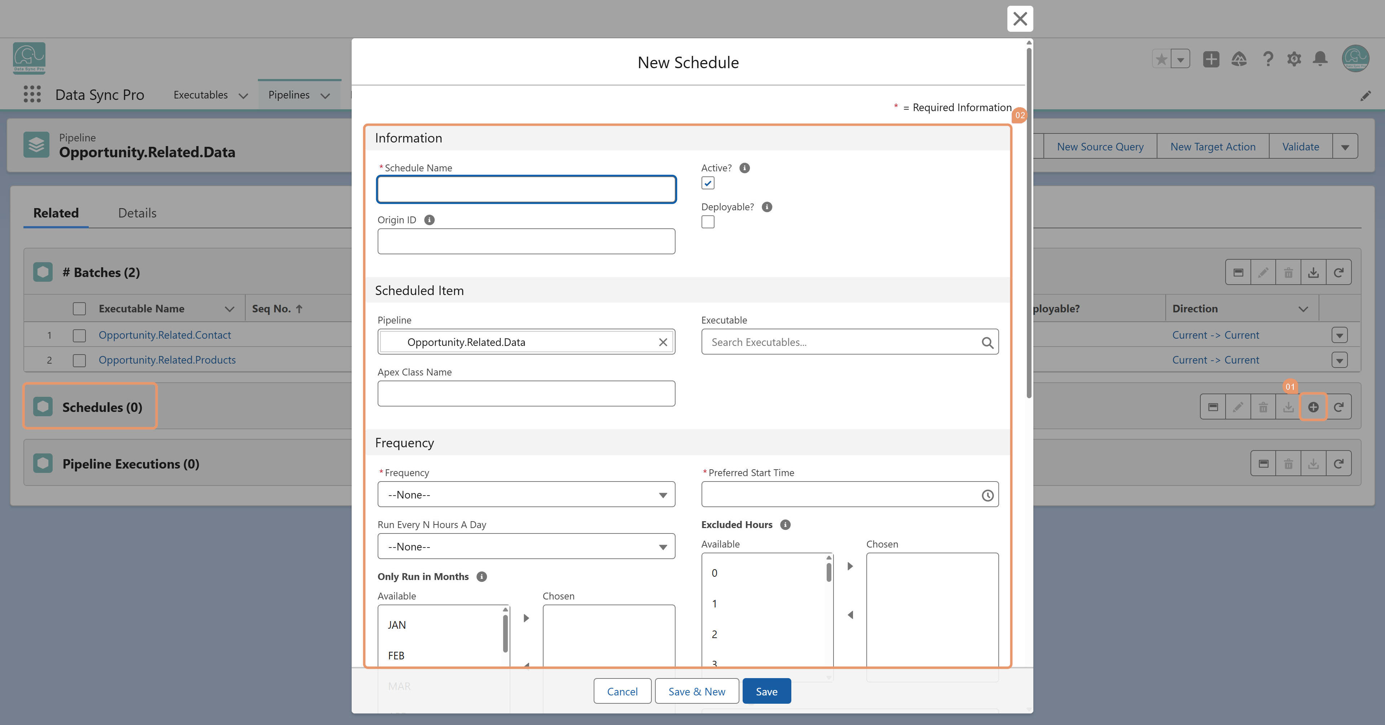Open the notifications bell
Viewport: 1385px width, 725px height.
click(1320, 59)
